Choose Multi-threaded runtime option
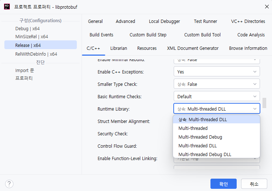 [x=216, y=128]
